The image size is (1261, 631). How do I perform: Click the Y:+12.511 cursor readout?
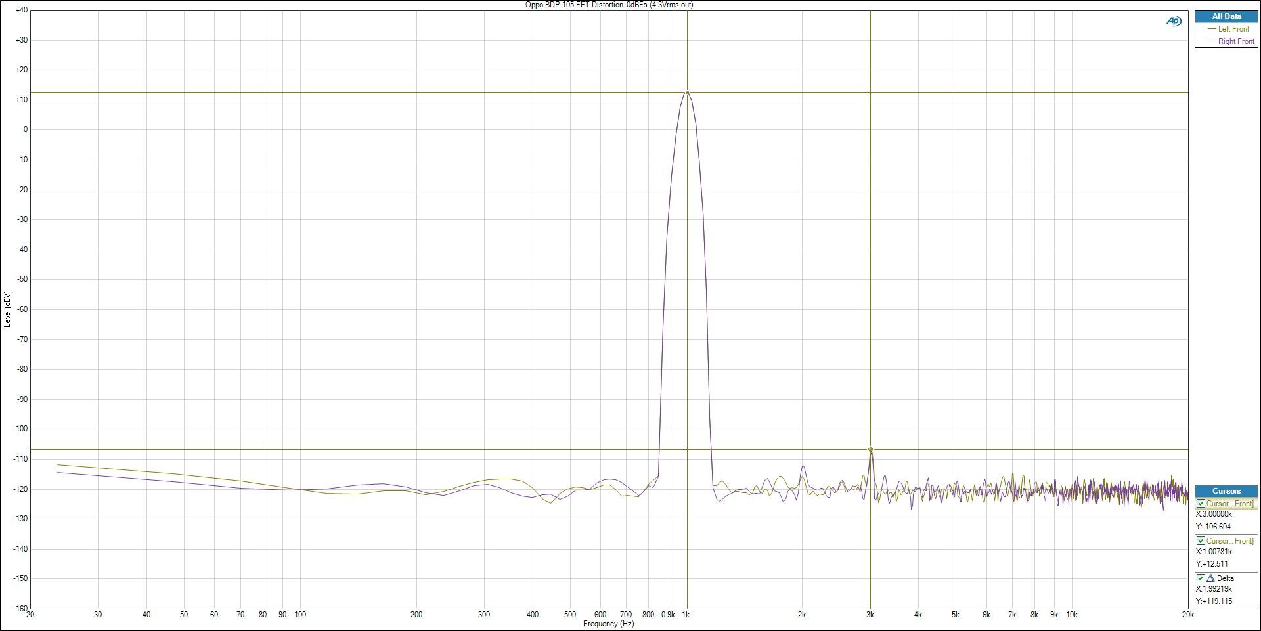click(1212, 564)
